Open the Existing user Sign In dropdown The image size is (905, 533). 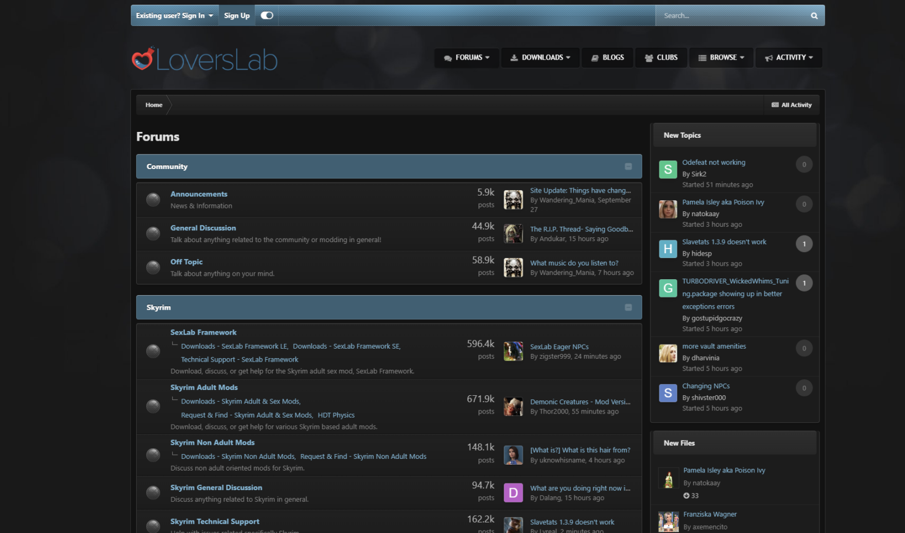tap(174, 15)
